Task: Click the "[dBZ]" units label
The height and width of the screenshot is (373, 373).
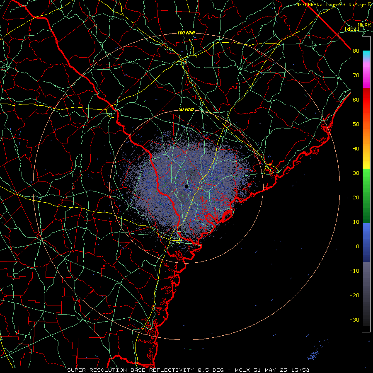Action: (352, 29)
